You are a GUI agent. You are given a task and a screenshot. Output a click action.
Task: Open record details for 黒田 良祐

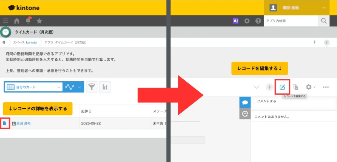(x=5, y=123)
